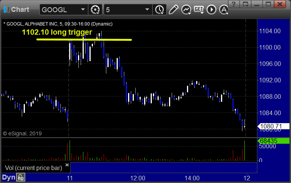Click the 1092.00 price axis label

pos(270,80)
